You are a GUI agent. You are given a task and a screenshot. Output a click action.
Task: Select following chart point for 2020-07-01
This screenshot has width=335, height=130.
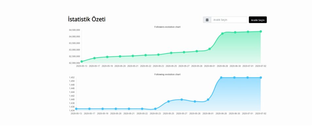(248, 77)
